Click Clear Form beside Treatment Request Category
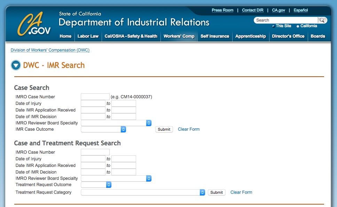 point(241,192)
